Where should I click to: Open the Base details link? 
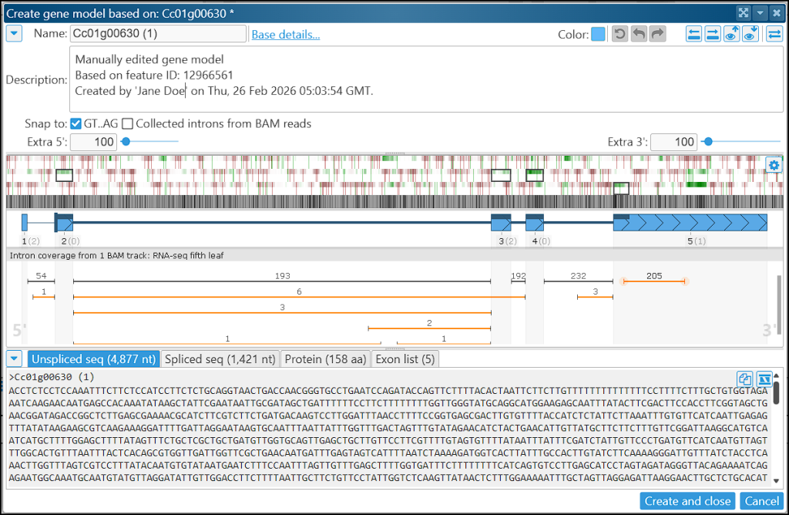tap(285, 34)
